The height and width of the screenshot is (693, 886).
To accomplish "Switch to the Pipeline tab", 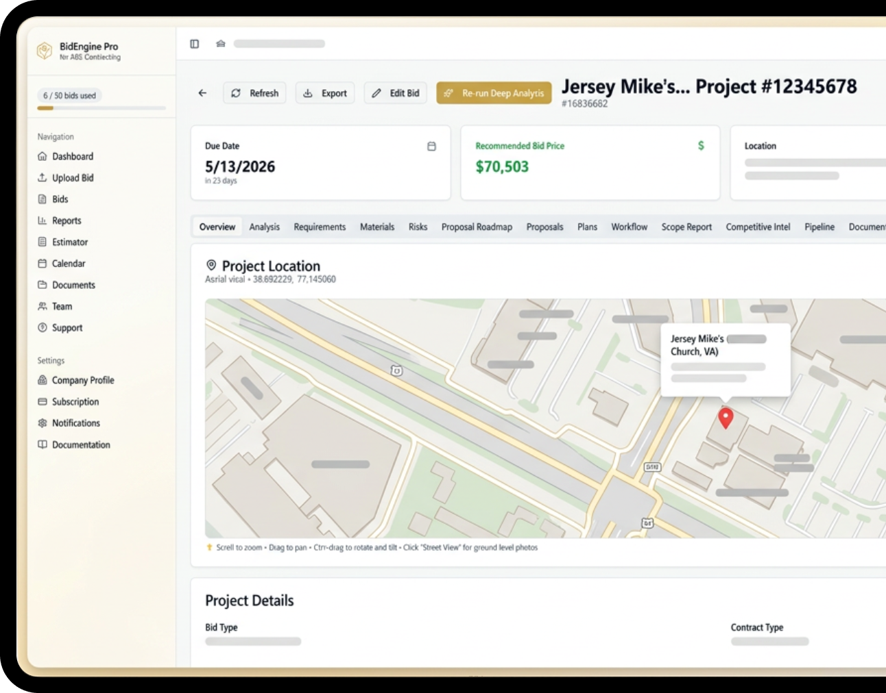I will click(819, 227).
